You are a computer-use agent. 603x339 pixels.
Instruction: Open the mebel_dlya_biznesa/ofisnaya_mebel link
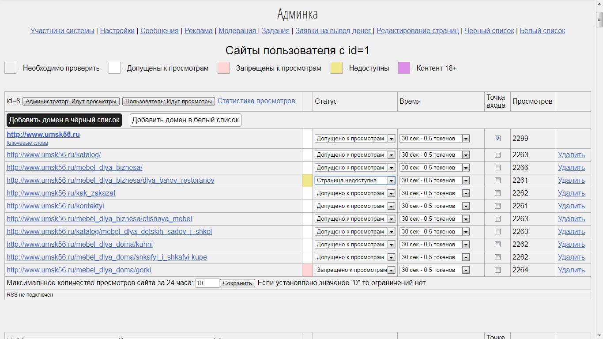point(99,219)
